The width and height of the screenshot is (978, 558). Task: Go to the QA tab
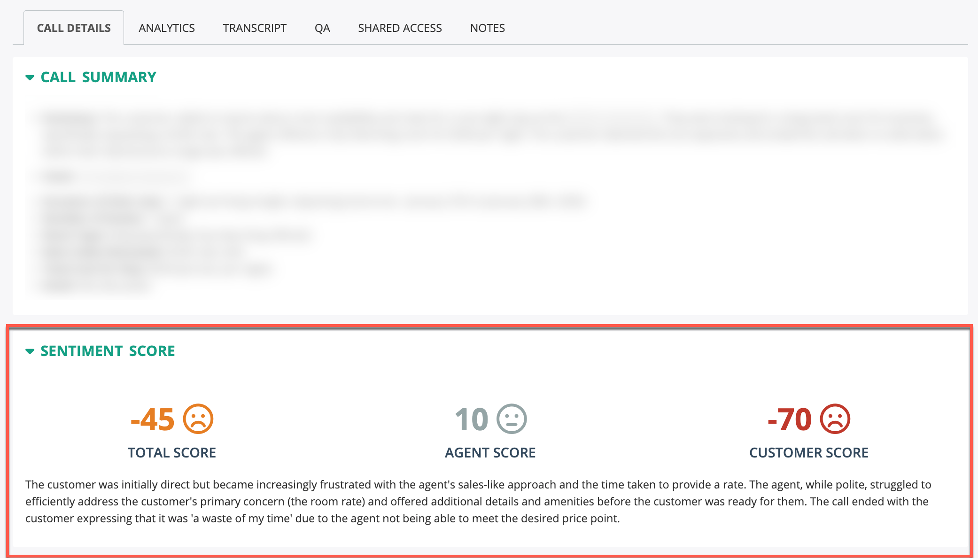tap(322, 28)
